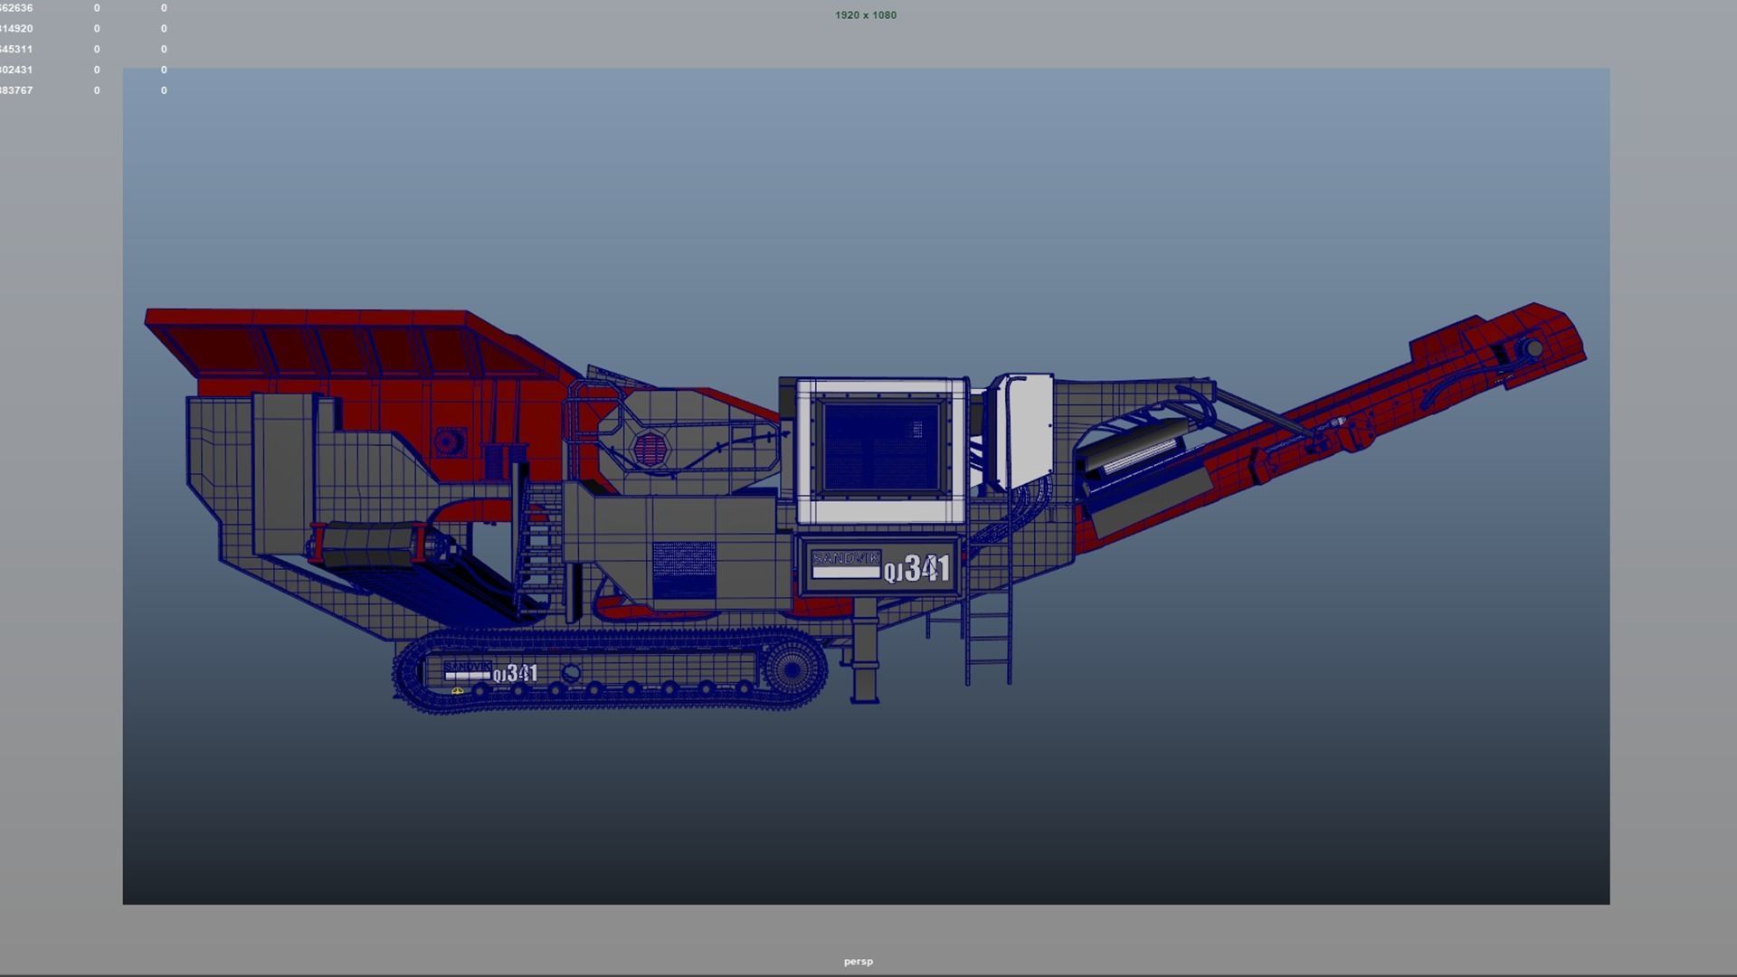Click the small Sandvik QJ341 track decal
This screenshot has width=1737, height=977.
pyautogui.click(x=490, y=672)
